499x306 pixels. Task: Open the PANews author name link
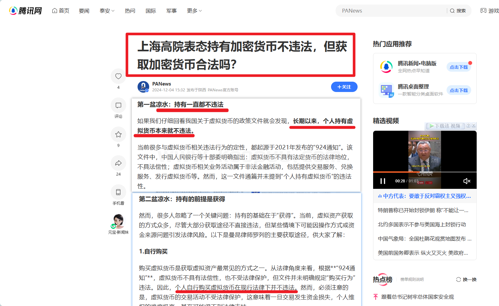pos(161,84)
